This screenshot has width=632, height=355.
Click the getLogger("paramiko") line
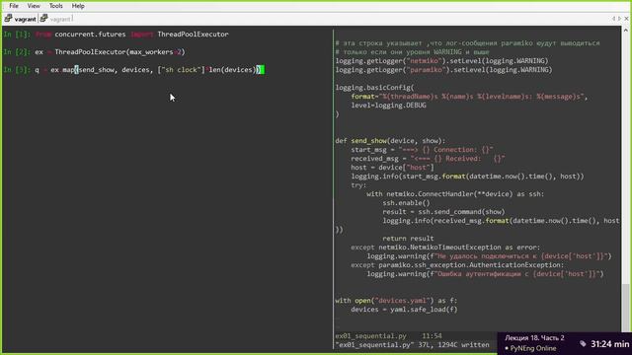(443, 70)
